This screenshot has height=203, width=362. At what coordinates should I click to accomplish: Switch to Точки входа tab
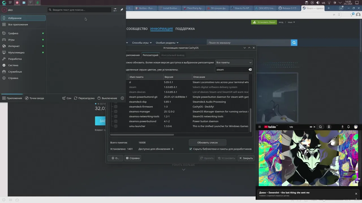35,98
